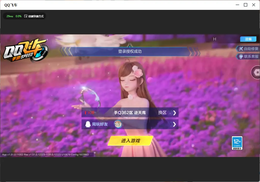Click the H label near 注销

215,39
